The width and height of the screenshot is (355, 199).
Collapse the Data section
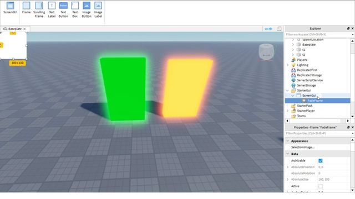coord(288,154)
